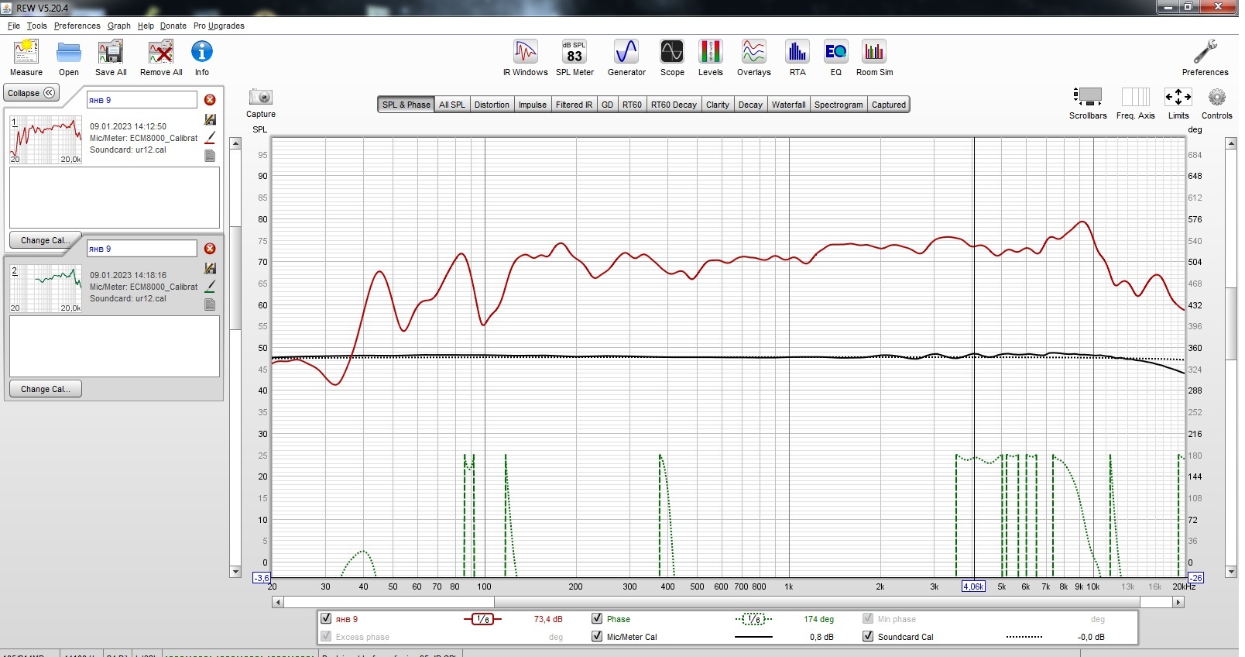Edit measurement 1 name field

142,100
